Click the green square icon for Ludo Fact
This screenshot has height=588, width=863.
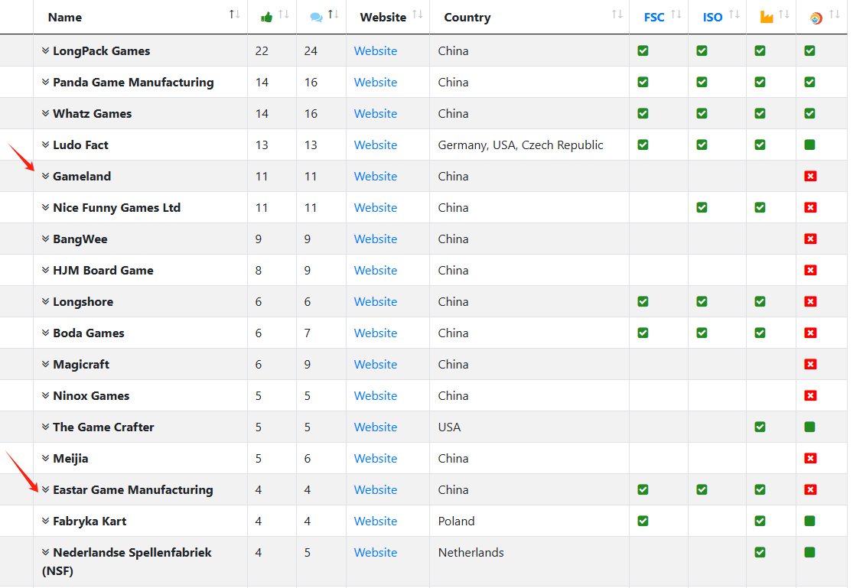[809, 145]
